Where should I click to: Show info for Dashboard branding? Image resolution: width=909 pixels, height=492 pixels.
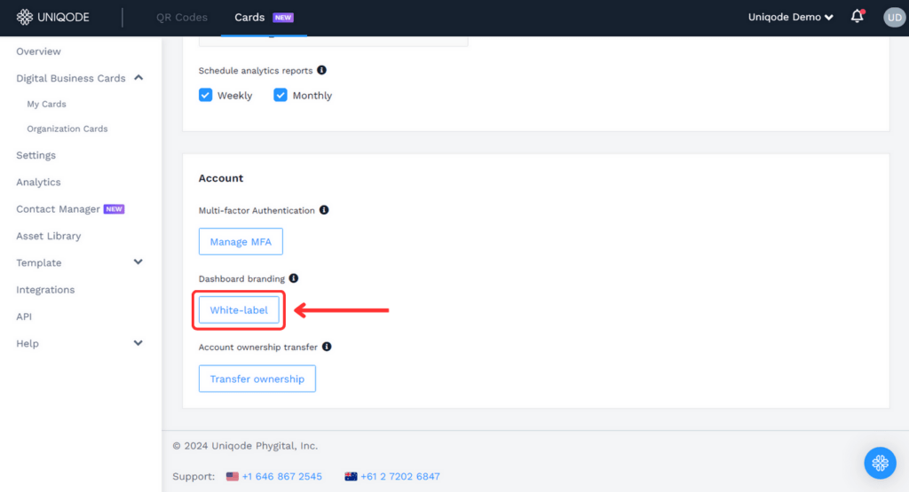pyautogui.click(x=294, y=278)
